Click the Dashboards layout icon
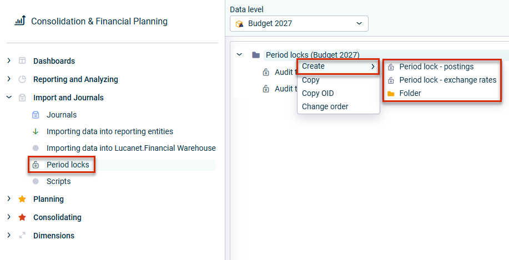509x260 pixels. click(x=22, y=61)
